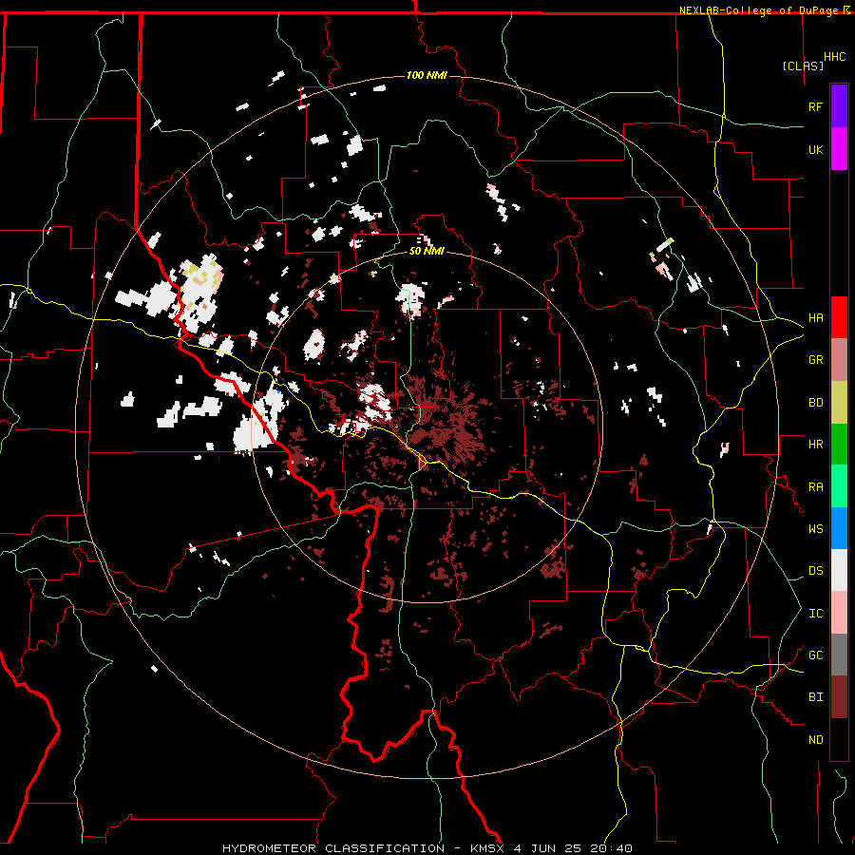Viewport: 855px width, 855px height.
Task: Pick the RA light green swatch
Action: (839, 486)
